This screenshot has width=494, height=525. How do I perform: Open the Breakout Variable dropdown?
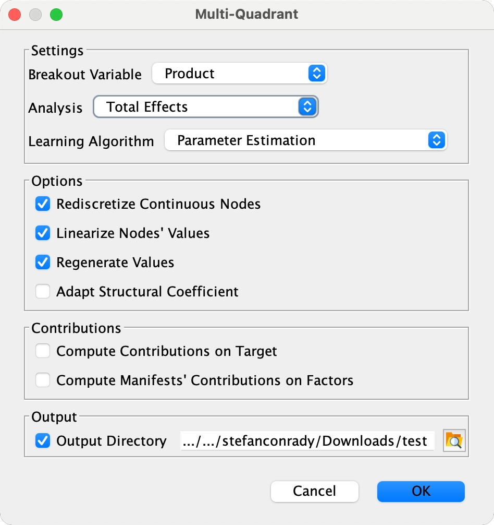click(x=239, y=74)
